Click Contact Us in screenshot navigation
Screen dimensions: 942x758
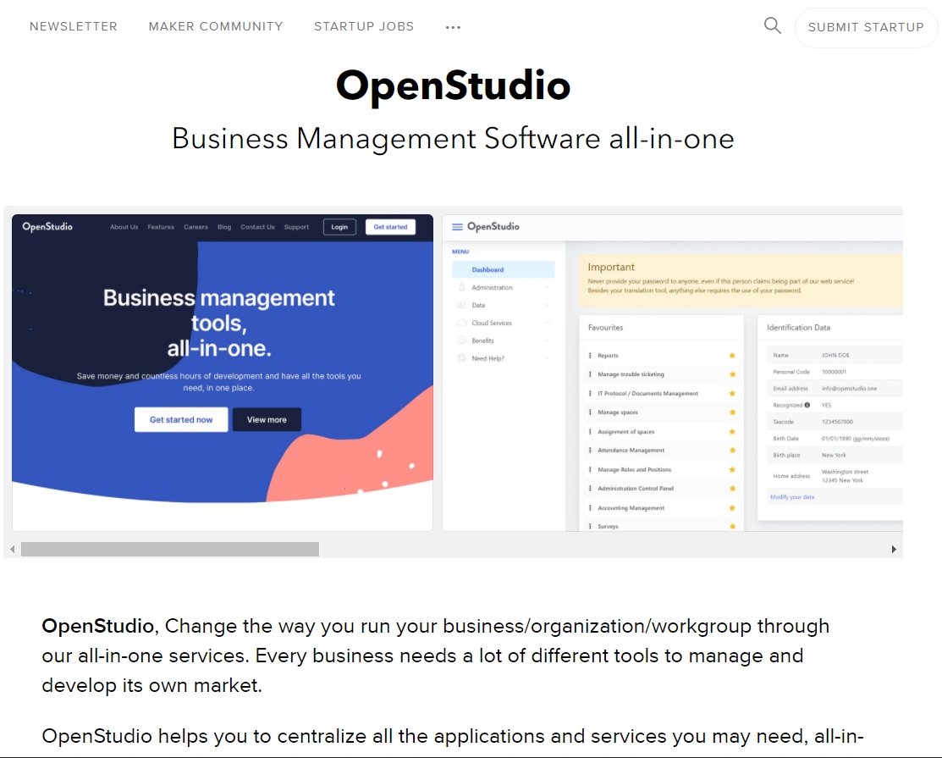coord(257,227)
